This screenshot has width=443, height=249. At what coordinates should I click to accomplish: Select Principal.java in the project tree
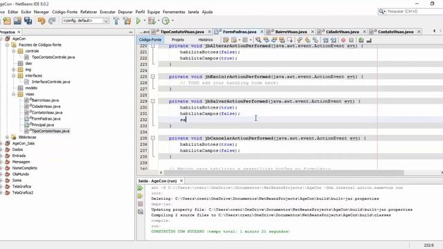point(42,124)
